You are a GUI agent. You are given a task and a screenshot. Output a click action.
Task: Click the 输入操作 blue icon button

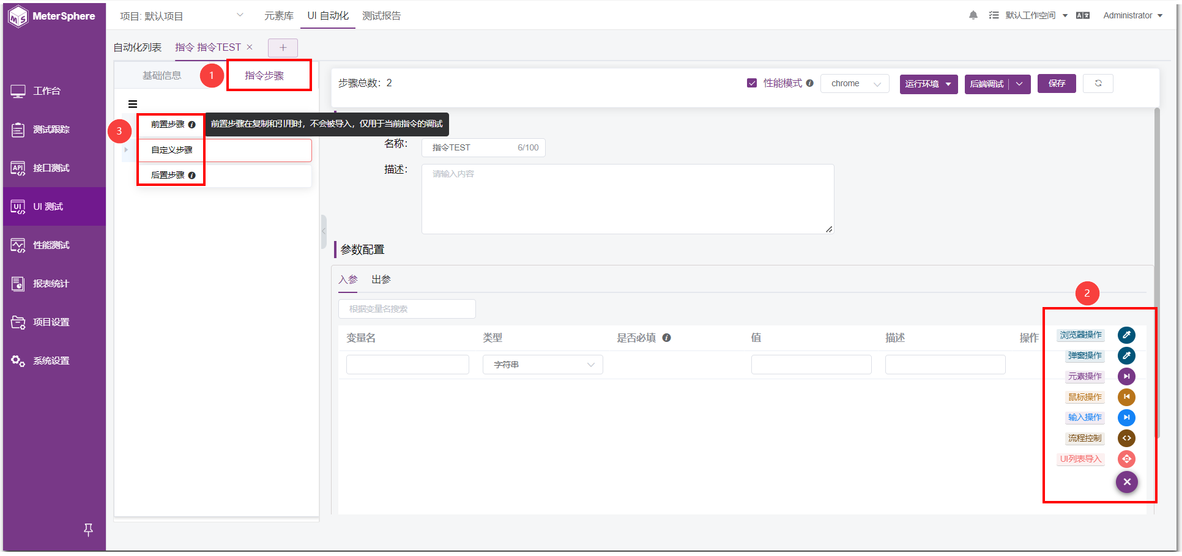click(1126, 418)
